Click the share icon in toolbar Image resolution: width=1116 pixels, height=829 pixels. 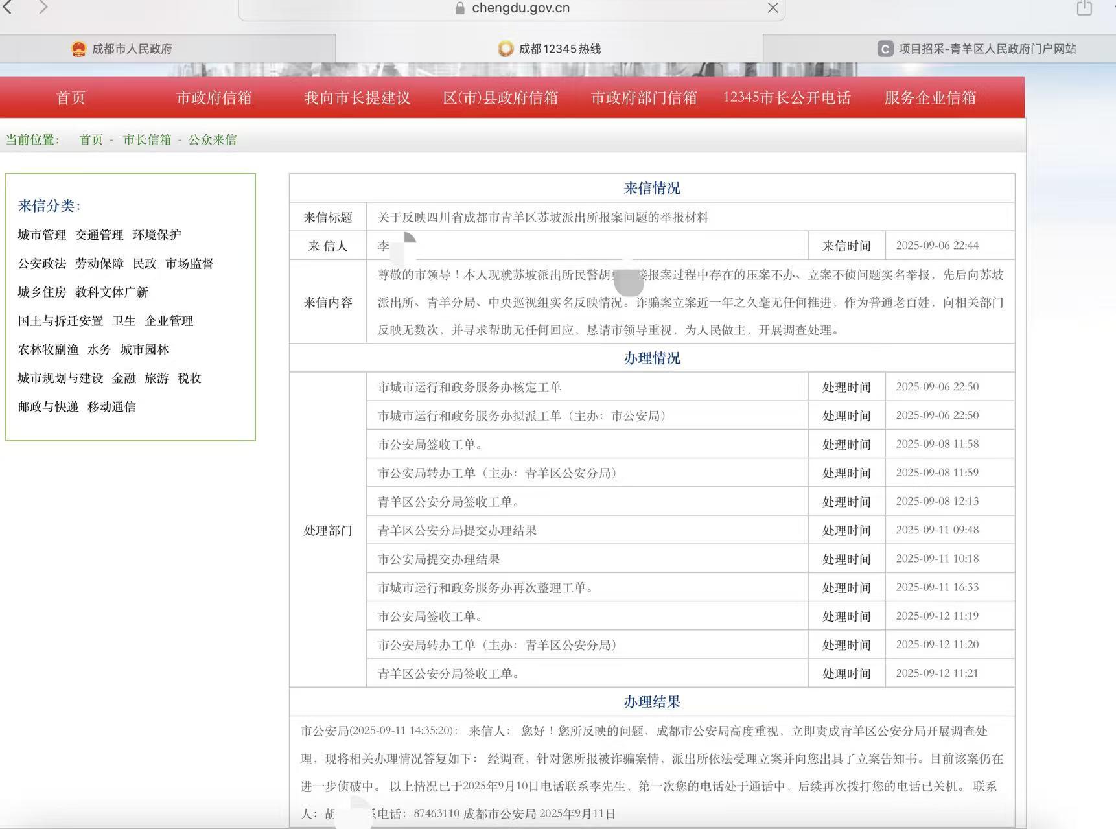[1084, 8]
